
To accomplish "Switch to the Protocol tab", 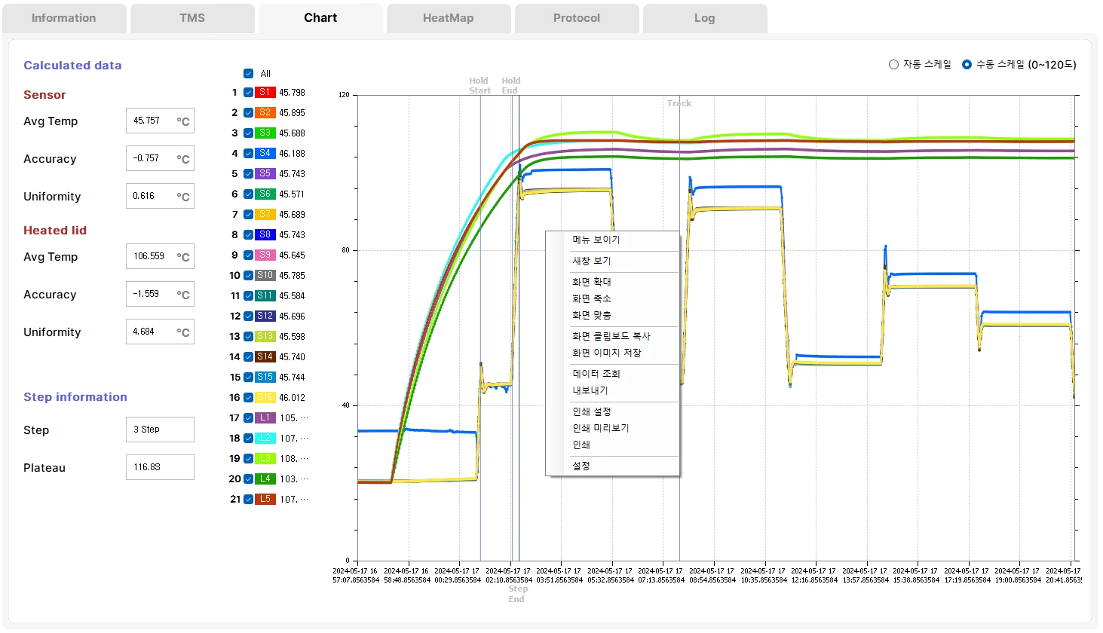I will click(577, 18).
